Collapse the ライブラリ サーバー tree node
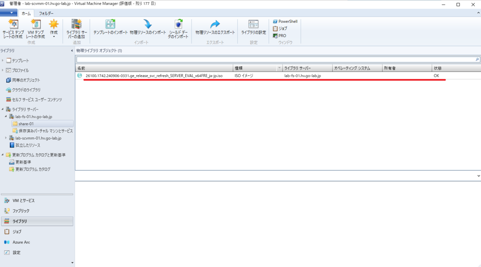 (x=2, y=109)
